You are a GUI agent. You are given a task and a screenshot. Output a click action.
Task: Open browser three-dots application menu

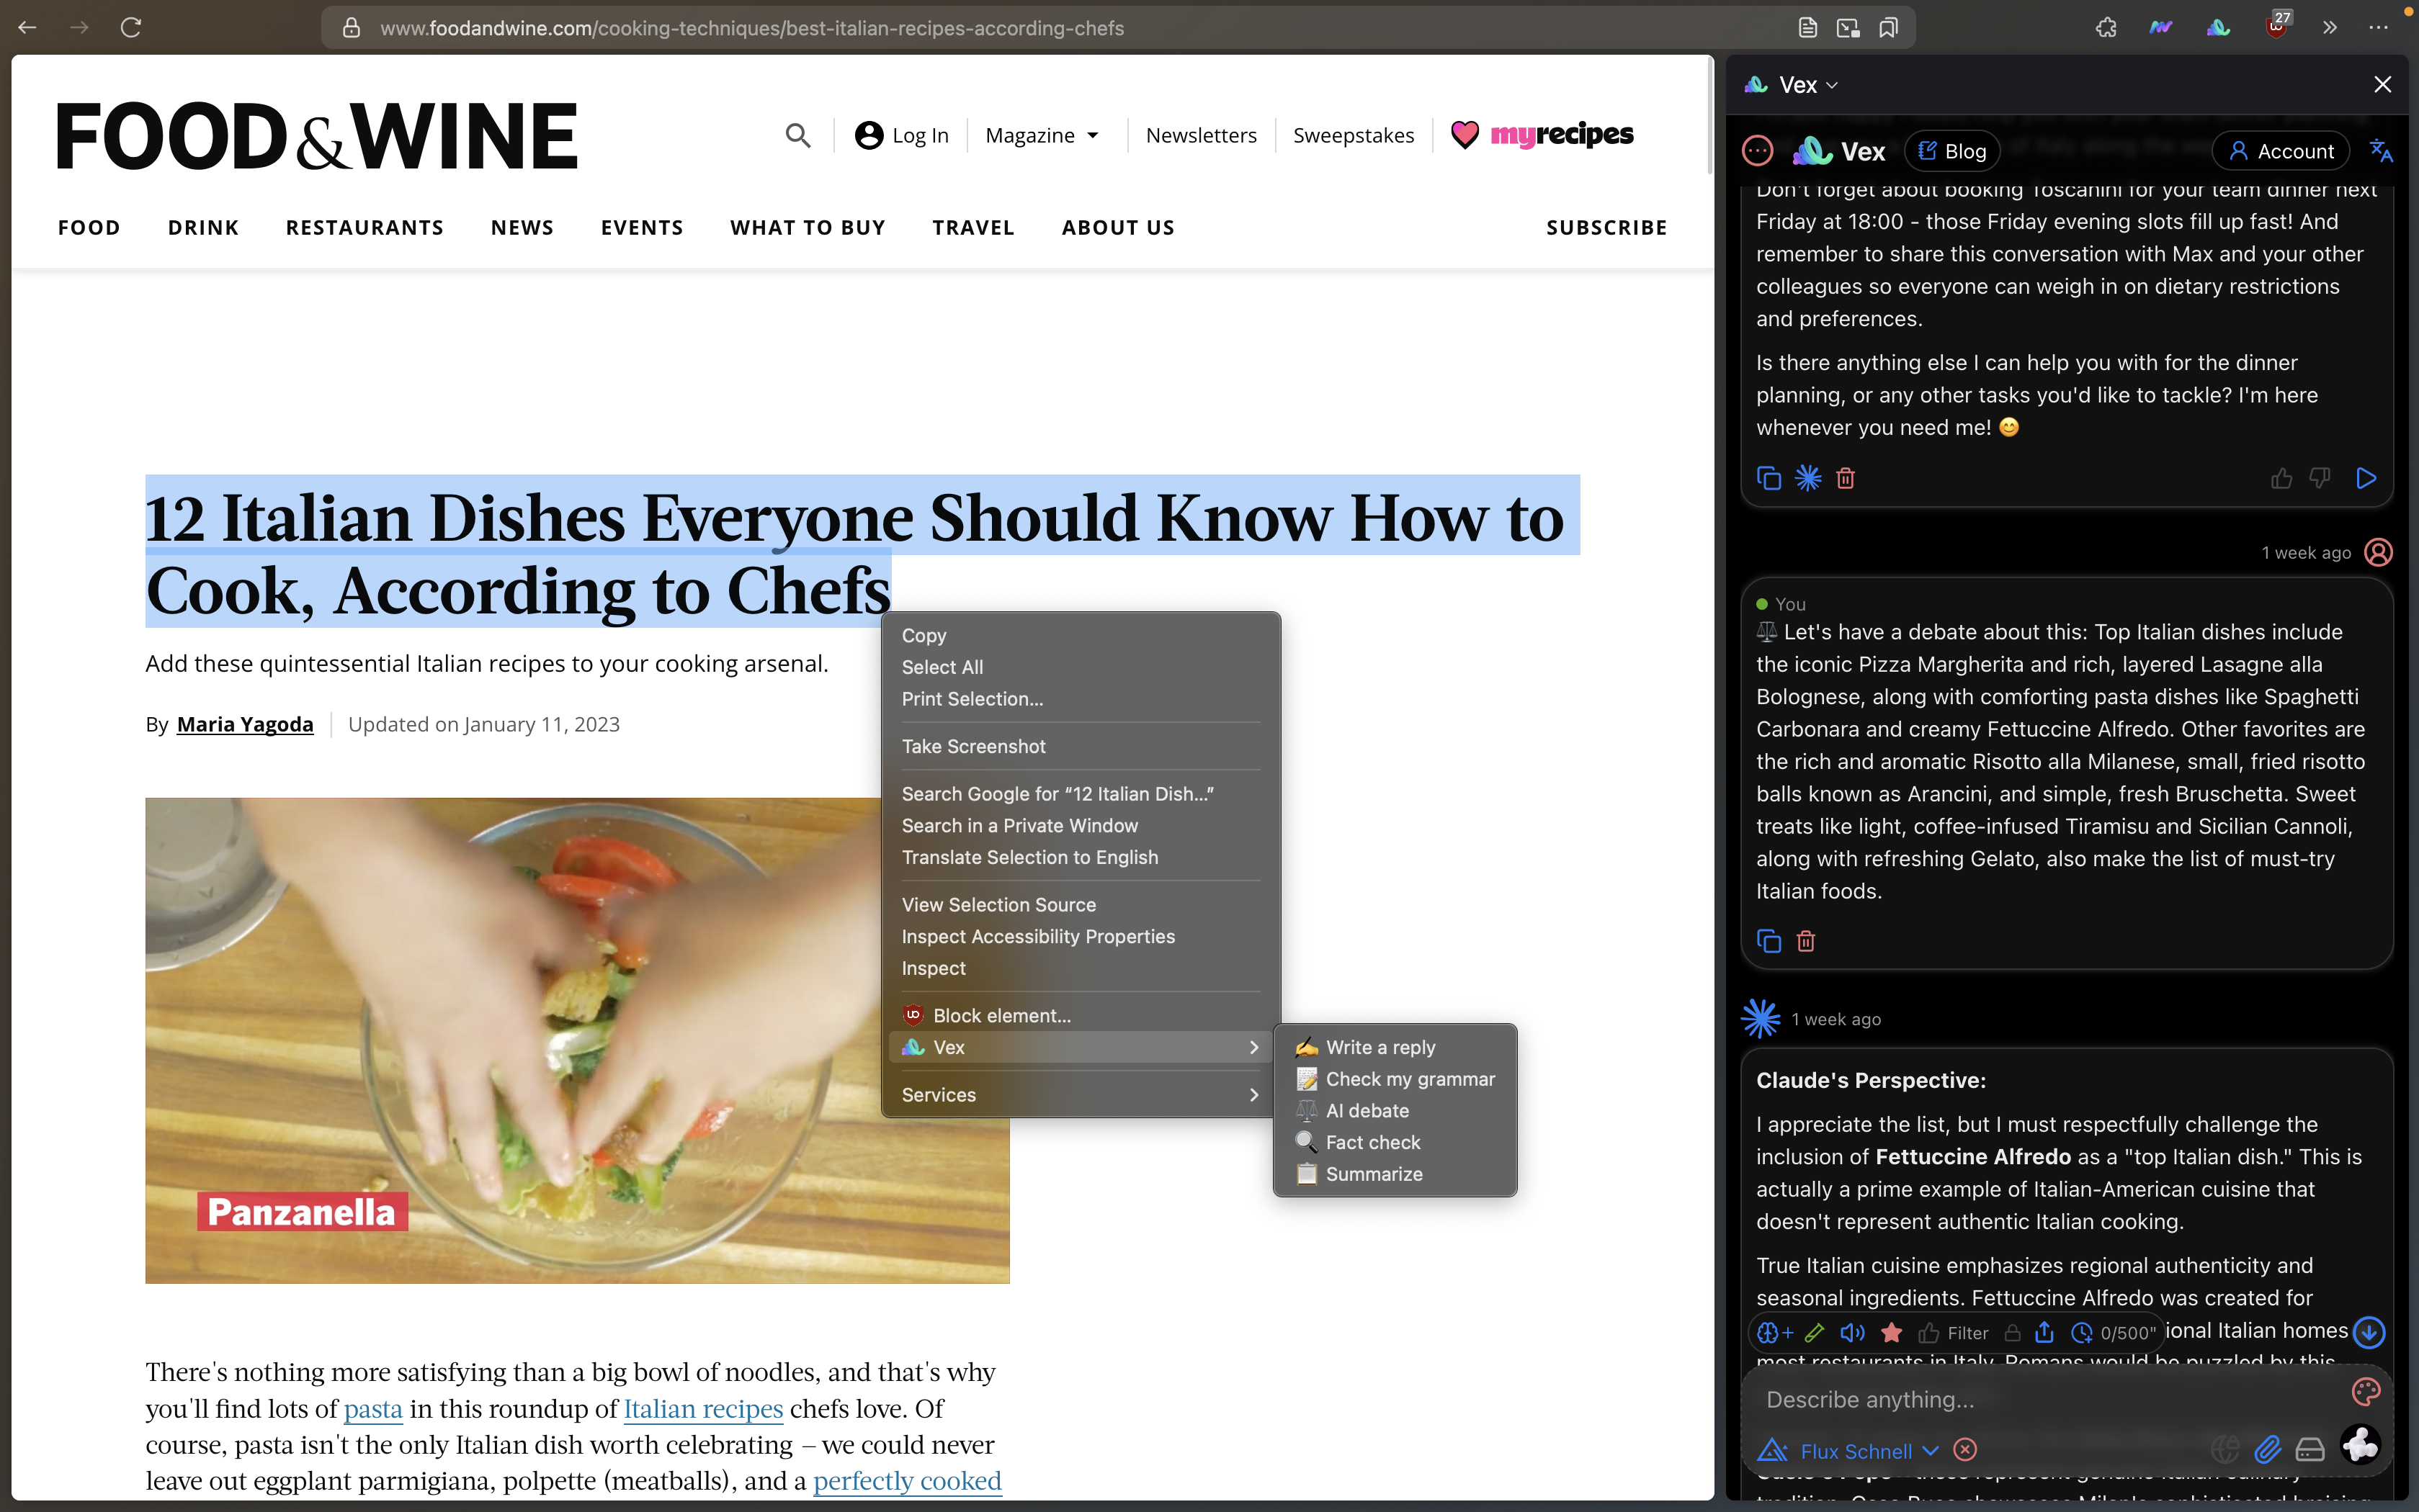[x=2378, y=28]
